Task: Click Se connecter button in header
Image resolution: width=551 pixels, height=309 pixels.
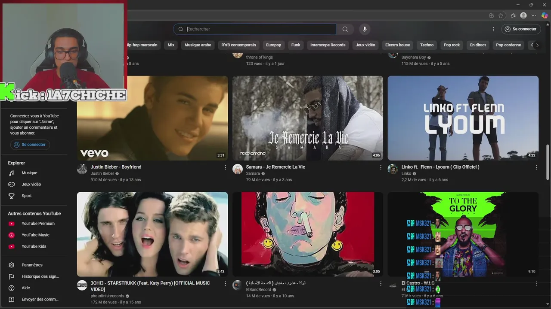Action: point(521,29)
